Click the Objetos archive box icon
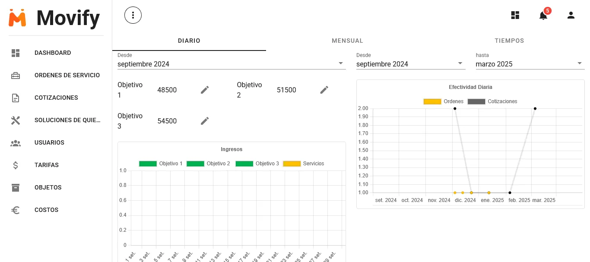590x262 pixels. point(16,188)
